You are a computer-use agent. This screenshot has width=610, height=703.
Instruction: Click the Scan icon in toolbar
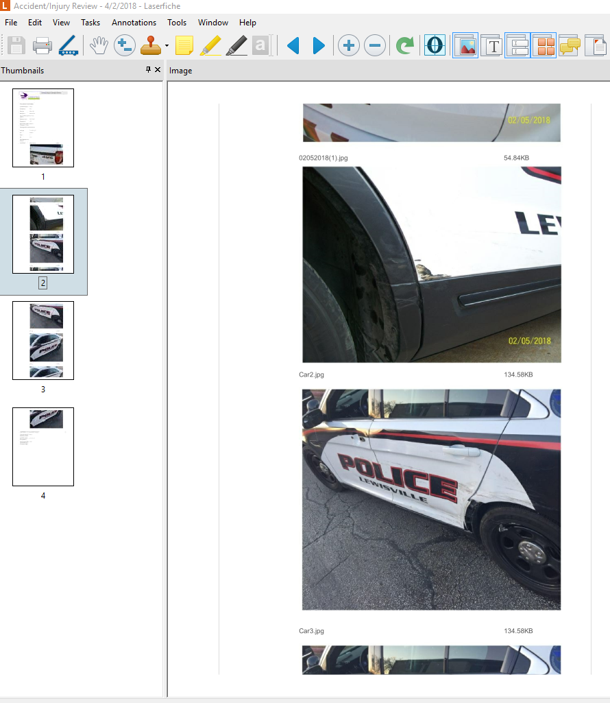pyautogui.click(x=69, y=45)
